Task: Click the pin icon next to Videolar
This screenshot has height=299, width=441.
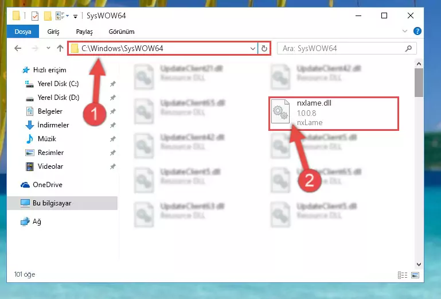Action: pyautogui.click(x=113, y=166)
